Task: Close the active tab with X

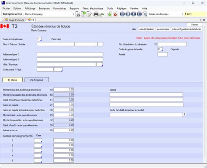Action: click(204, 20)
